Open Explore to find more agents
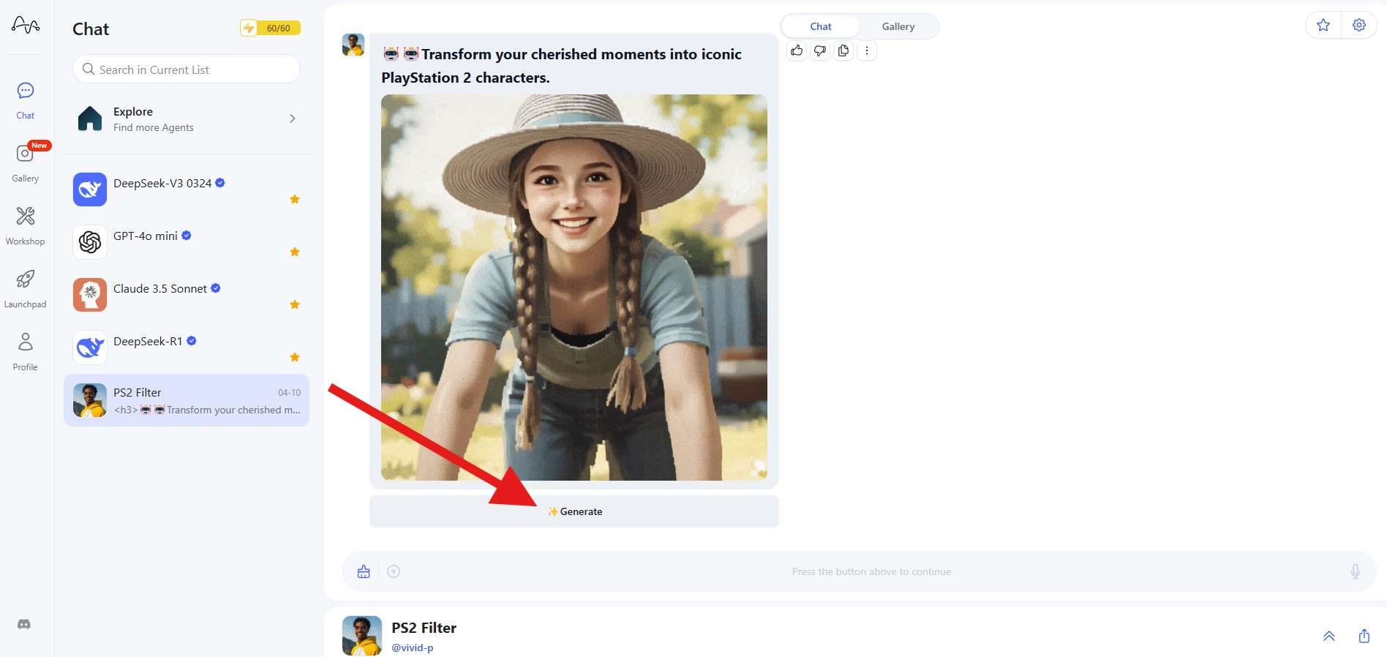This screenshot has width=1387, height=657. pyautogui.click(x=187, y=119)
